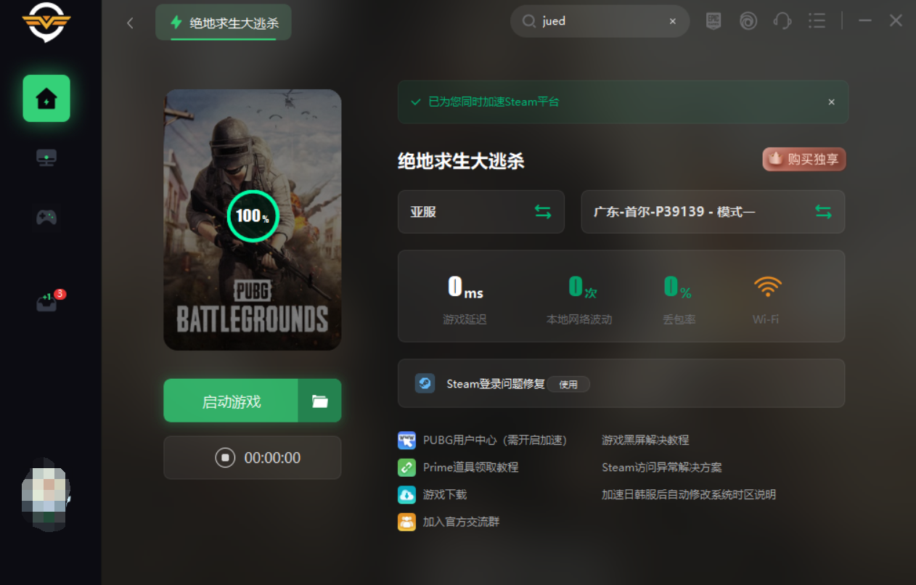
Task: Click the search magnifier icon
Action: click(529, 21)
